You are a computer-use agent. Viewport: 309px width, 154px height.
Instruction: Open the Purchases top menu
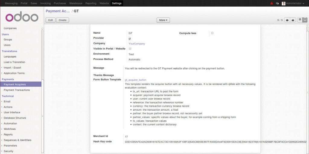coord(60,3)
